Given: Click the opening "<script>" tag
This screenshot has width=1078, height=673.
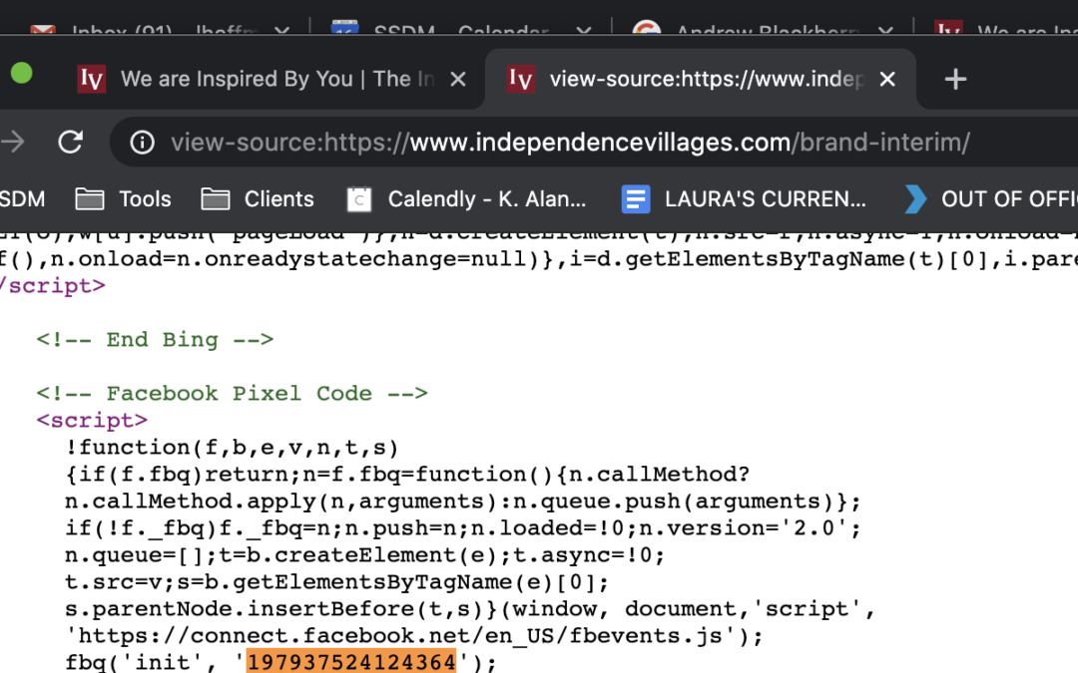Looking at the screenshot, I should coord(92,421).
